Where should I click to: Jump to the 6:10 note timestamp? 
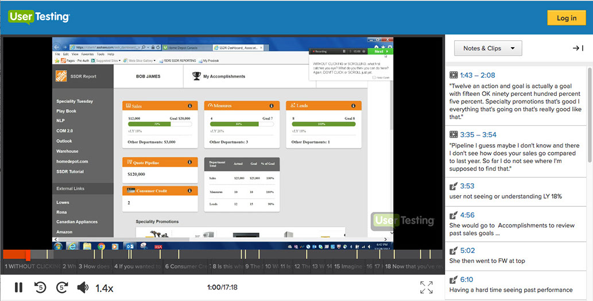(x=467, y=280)
